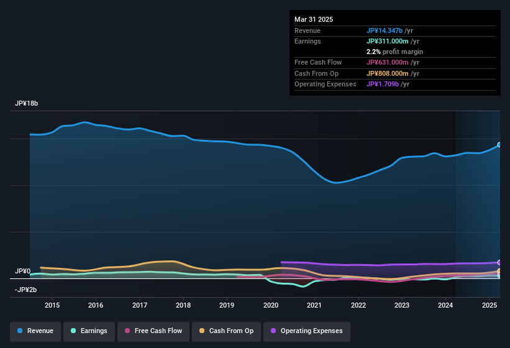
Task: Select the Mar 31 2025 tooltip date
Action: 314,19
